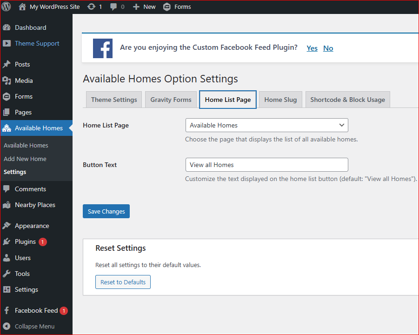Switch to the Theme Settings tab
The height and width of the screenshot is (335, 419).
click(114, 100)
